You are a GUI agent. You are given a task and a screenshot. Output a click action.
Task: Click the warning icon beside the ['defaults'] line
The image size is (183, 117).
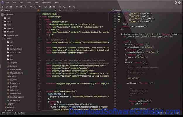[119, 14]
